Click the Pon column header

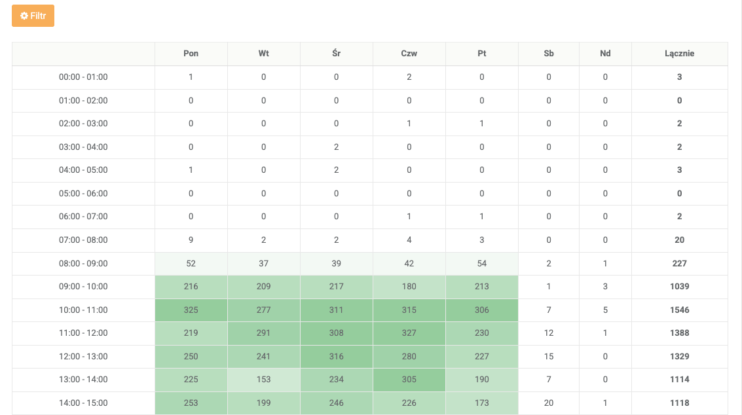click(191, 54)
